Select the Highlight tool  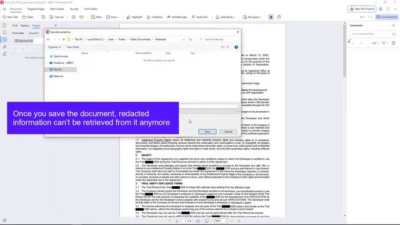pyautogui.click(x=134, y=17)
